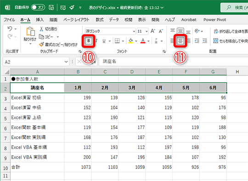Click the Copy button

pos(46,37)
